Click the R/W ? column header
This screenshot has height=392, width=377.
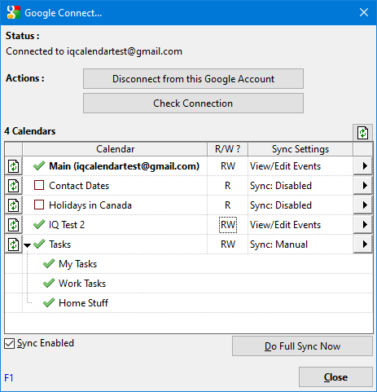click(227, 149)
